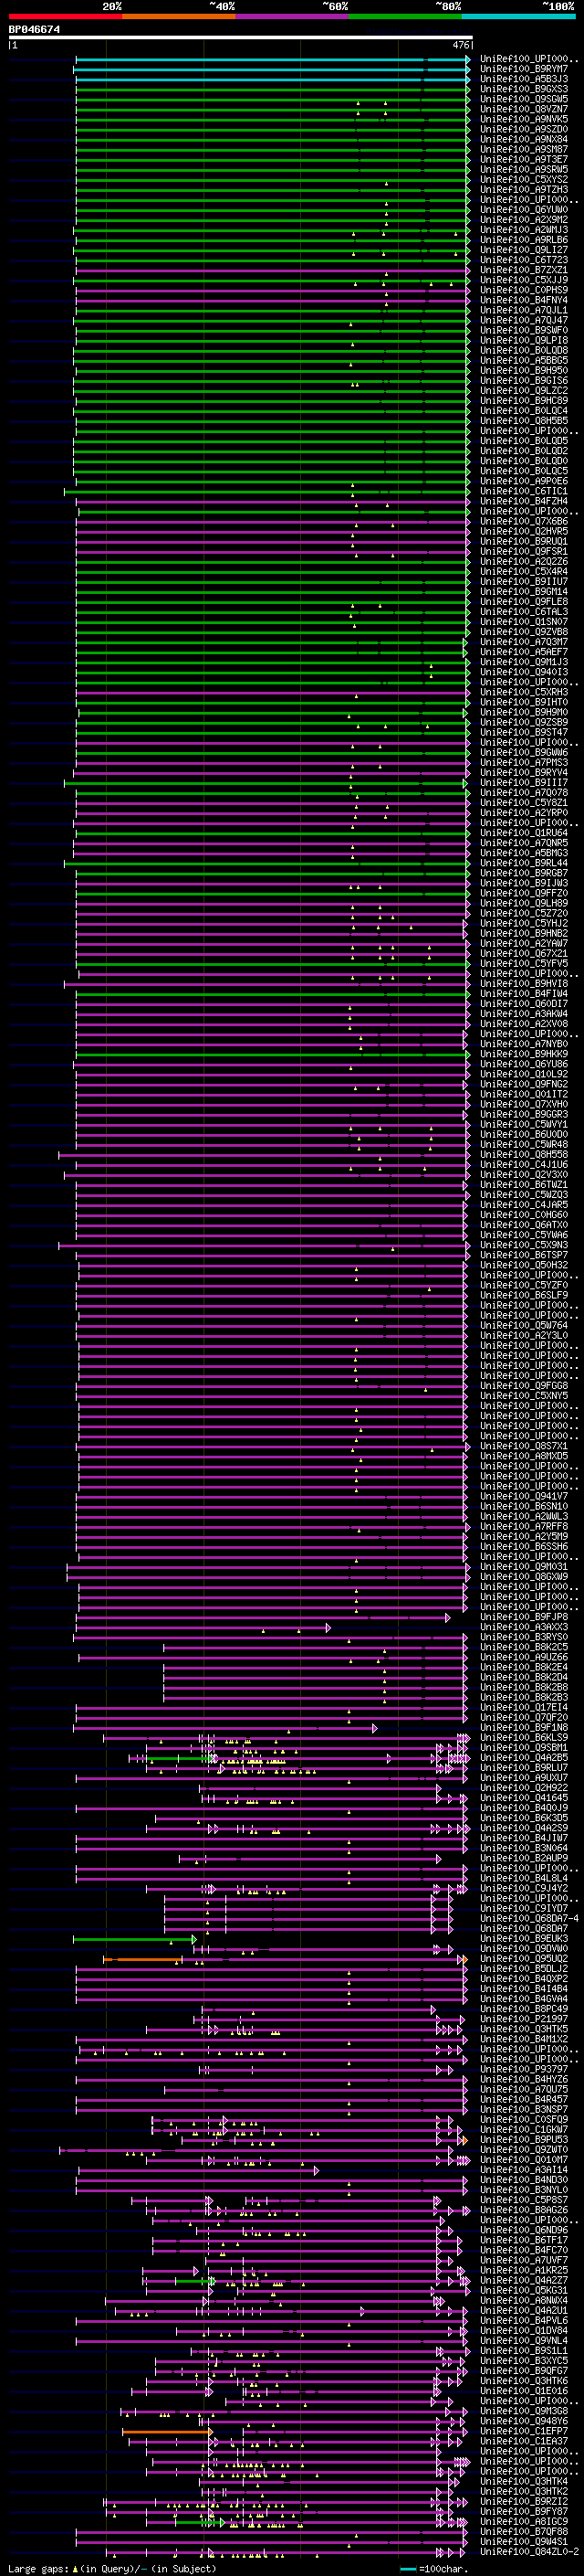Select hit label UniRef100_C1EFP7
The image size is (584, 2576).
pos(524,2431)
